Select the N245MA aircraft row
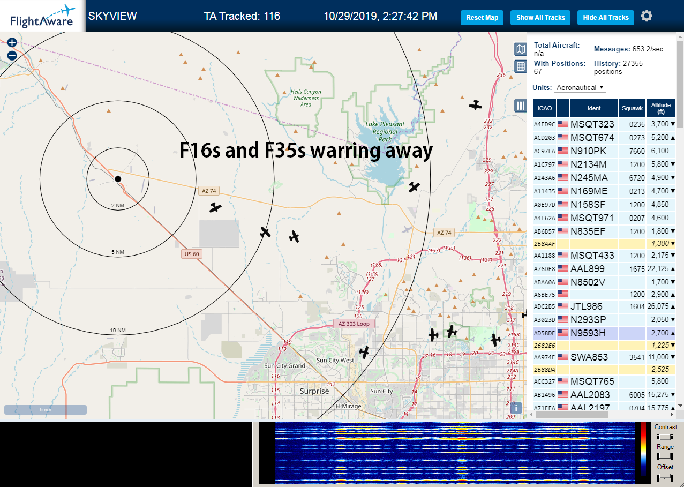This screenshot has height=487, width=684. pyautogui.click(x=605, y=177)
